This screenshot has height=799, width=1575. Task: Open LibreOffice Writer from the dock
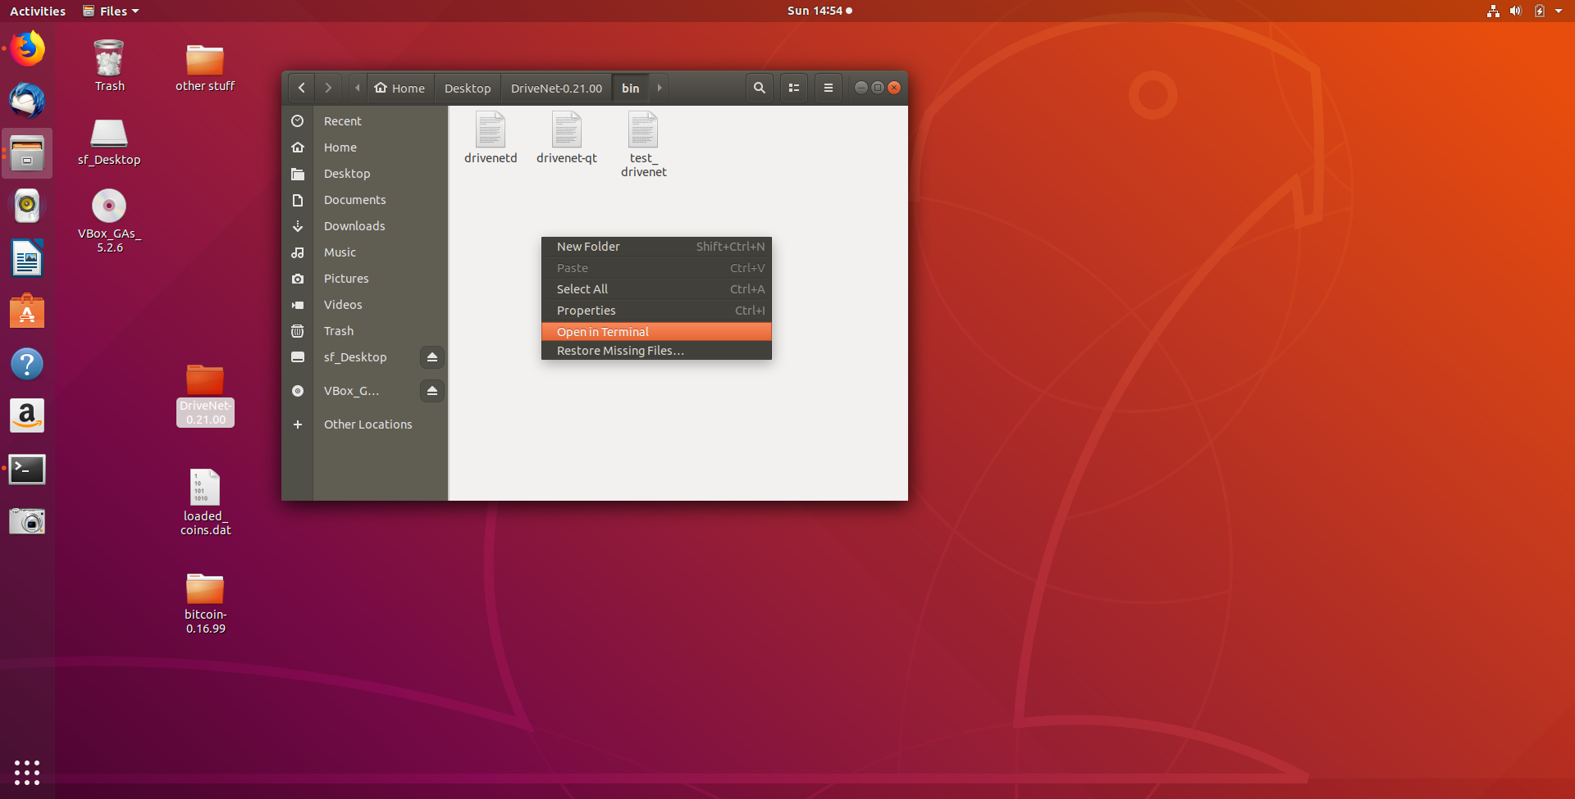[x=27, y=259]
